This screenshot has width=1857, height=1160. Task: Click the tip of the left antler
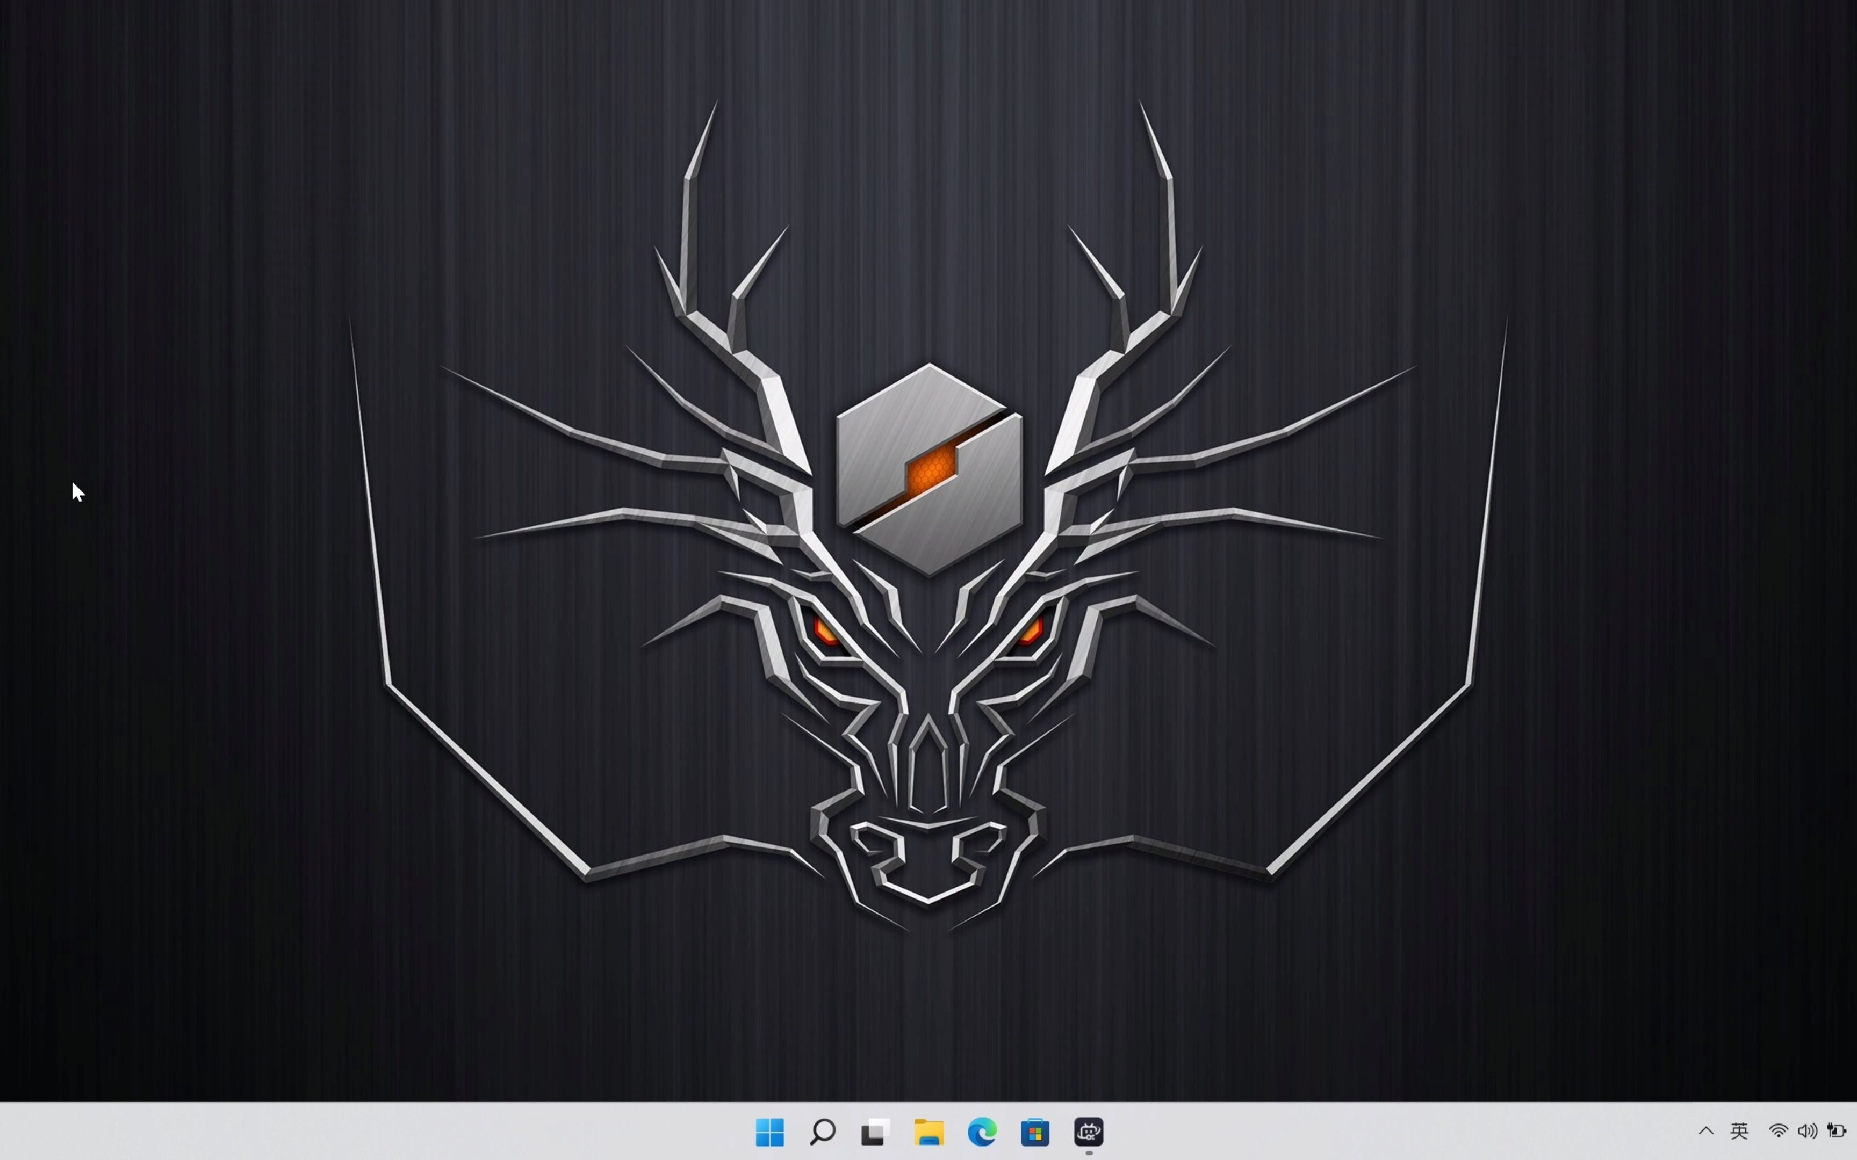715,107
